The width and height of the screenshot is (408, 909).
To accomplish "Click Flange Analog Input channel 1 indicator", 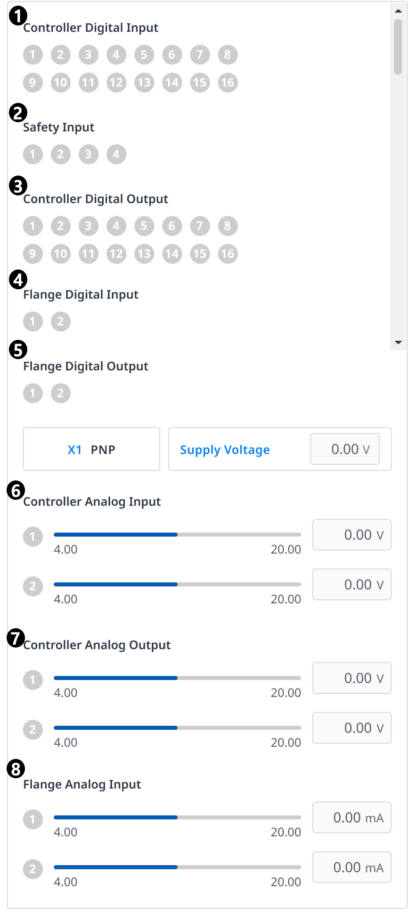I will (x=33, y=819).
